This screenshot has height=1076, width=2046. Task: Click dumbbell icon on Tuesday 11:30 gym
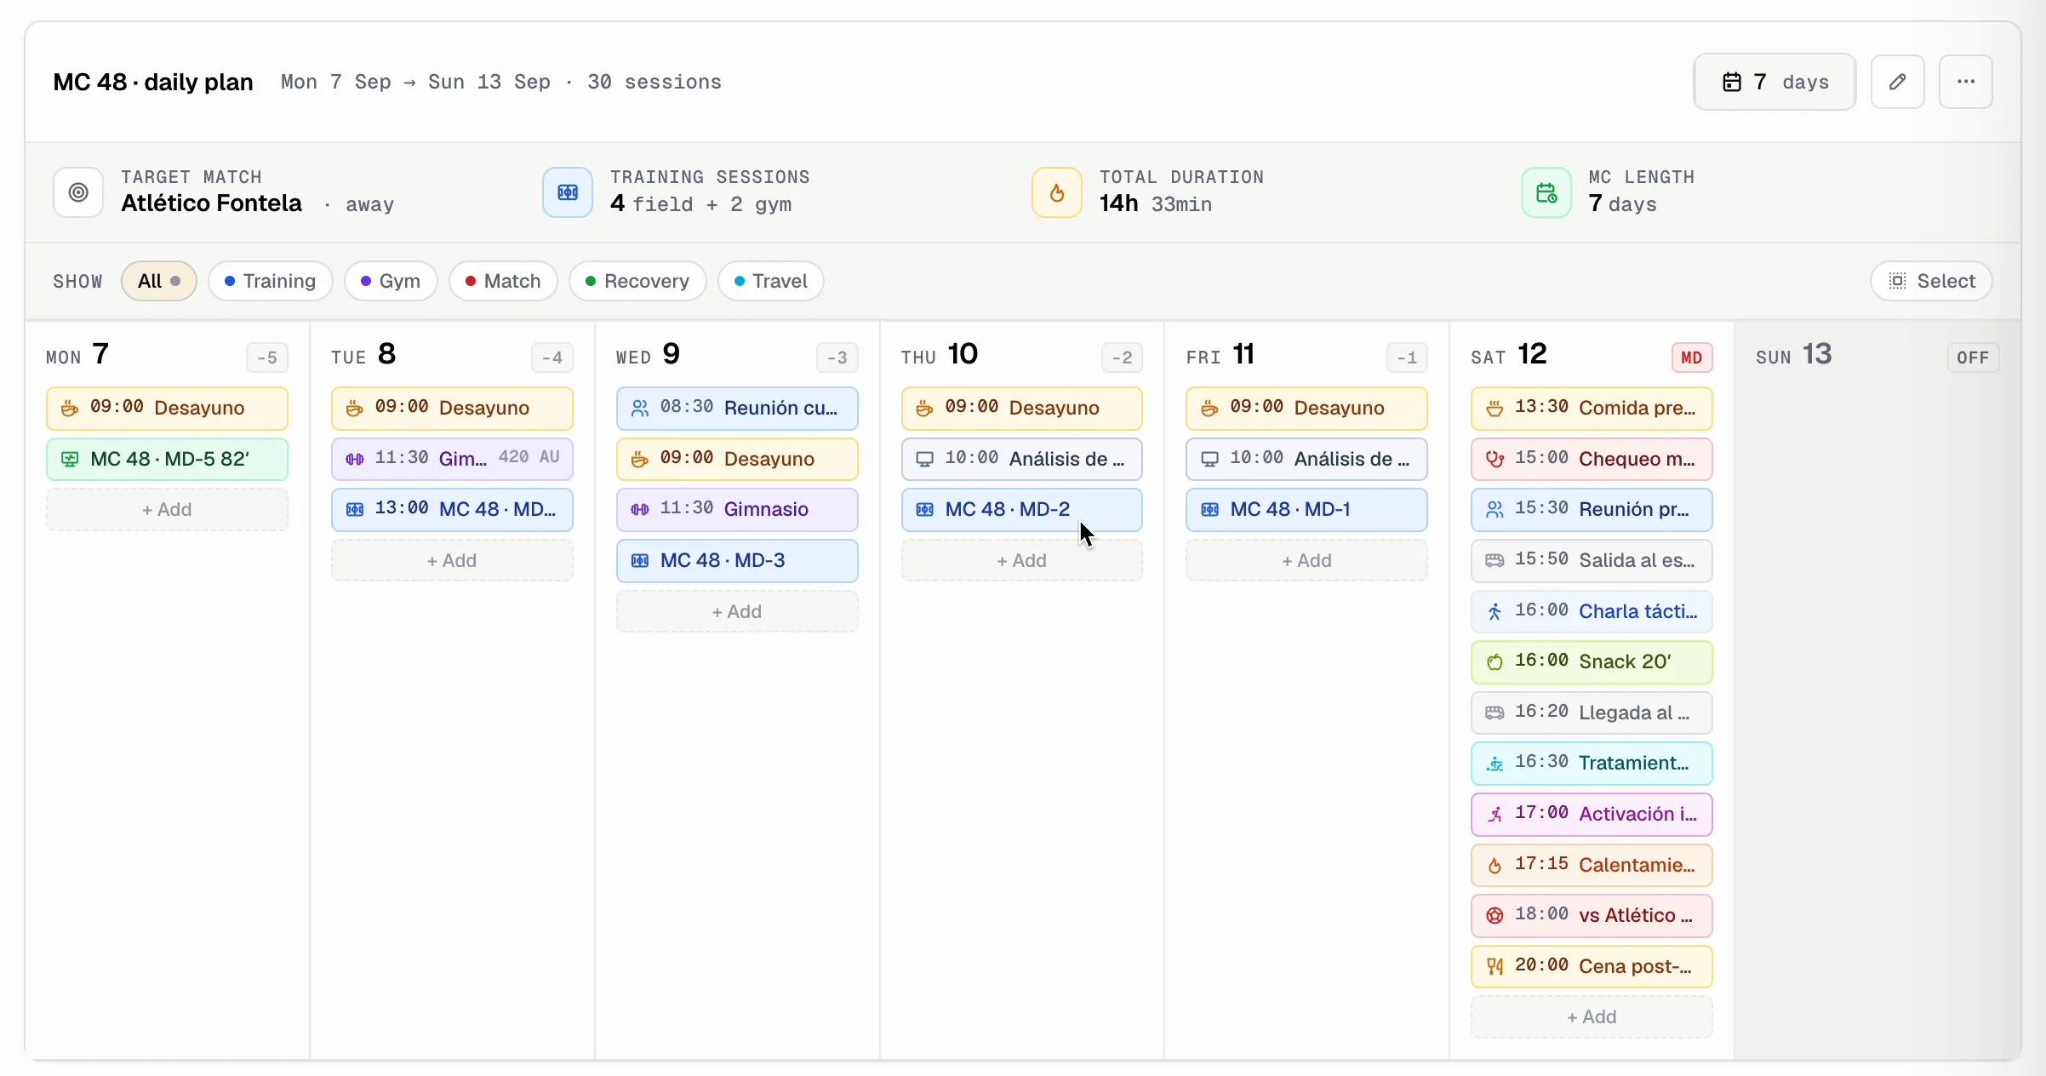[355, 459]
